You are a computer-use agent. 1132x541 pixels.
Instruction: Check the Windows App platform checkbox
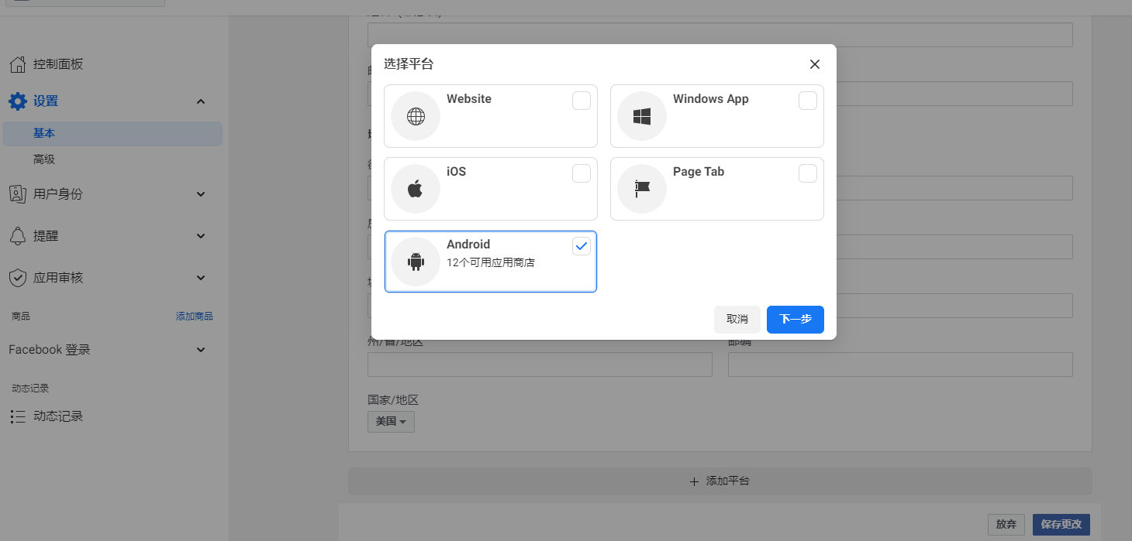[x=808, y=101]
